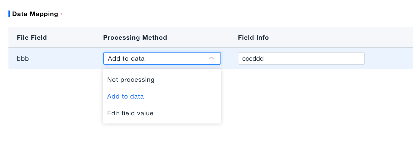
Task: Click the "Field Info" column header
Action: point(253,38)
